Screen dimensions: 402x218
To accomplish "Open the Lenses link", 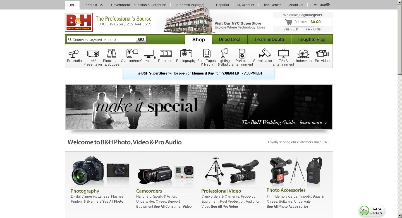I will [104, 197].
